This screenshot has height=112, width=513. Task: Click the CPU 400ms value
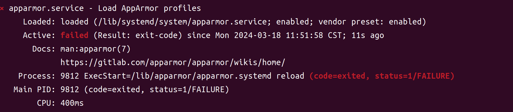[x=72, y=103]
